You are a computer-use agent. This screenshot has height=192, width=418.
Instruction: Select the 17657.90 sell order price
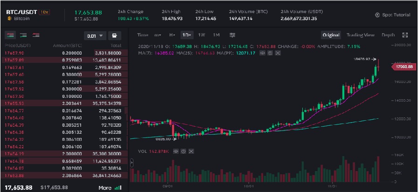click(14, 53)
